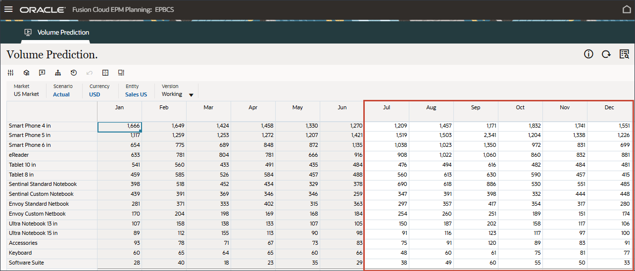The image size is (635, 271).
Task: Click the Jan cell with value 1,666
Action: click(x=120, y=126)
